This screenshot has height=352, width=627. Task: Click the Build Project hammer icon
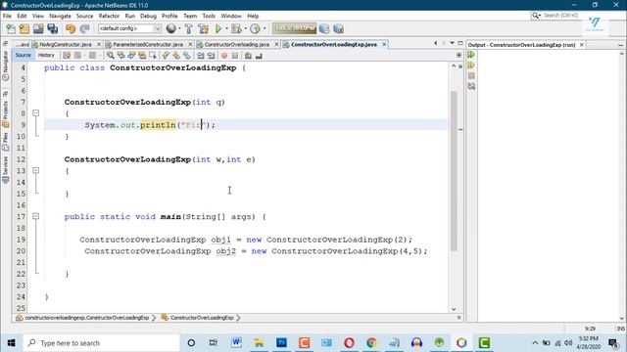[188, 28]
